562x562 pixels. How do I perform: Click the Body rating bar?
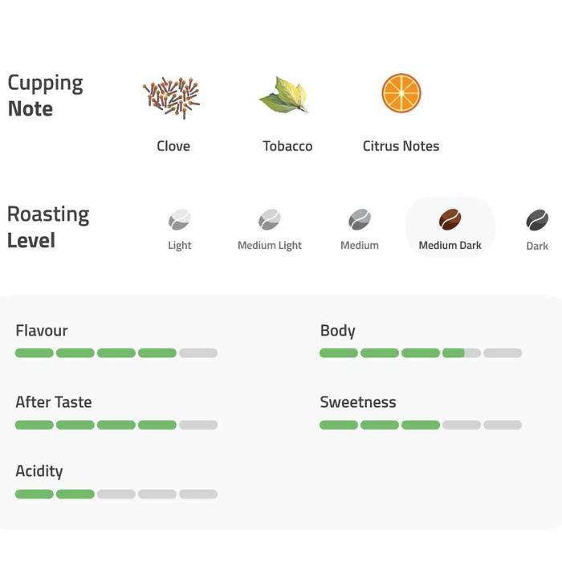(421, 353)
